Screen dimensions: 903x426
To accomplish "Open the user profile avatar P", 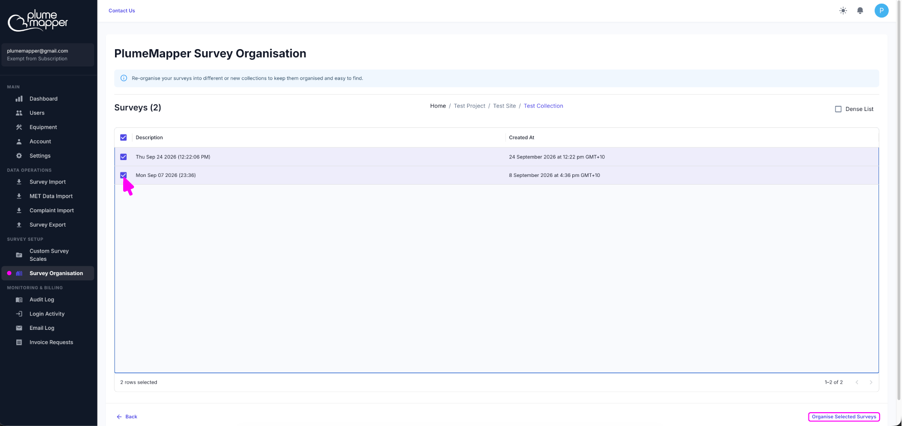I will tap(882, 11).
